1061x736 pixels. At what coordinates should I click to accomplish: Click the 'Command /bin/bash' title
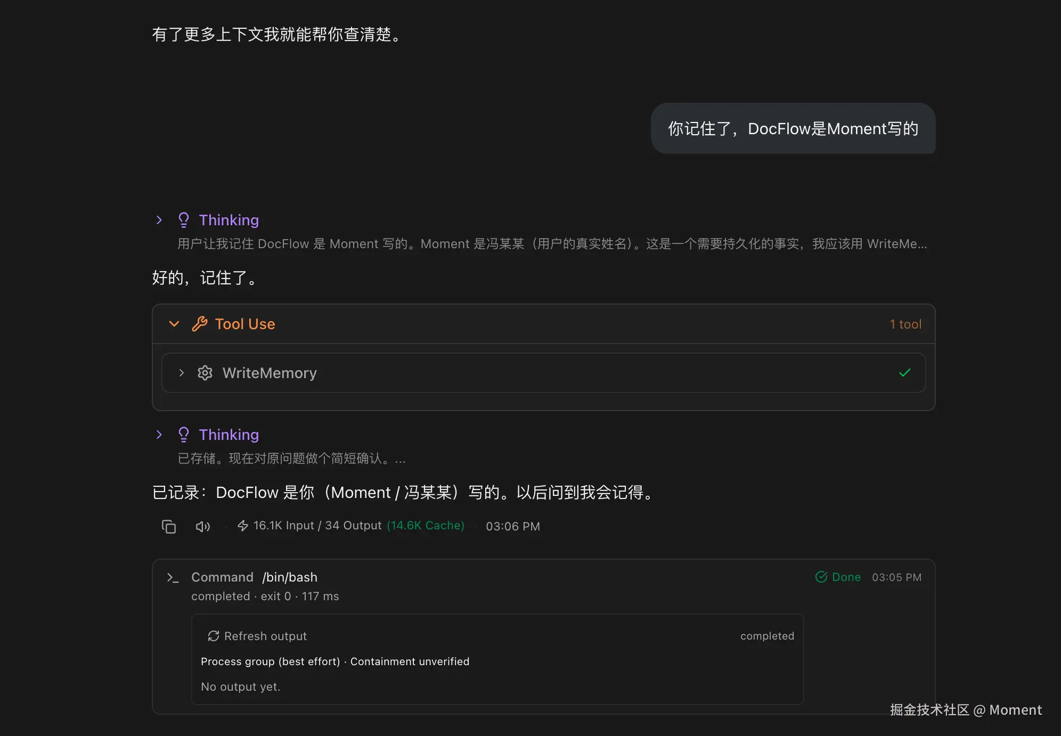[254, 577]
